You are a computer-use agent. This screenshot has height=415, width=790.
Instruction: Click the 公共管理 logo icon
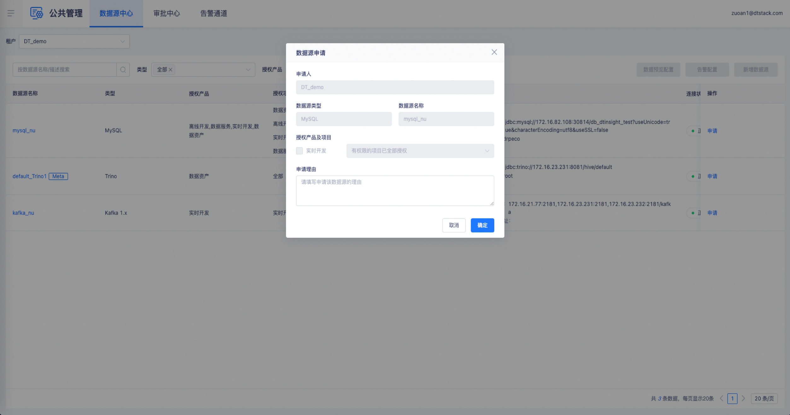click(x=37, y=13)
